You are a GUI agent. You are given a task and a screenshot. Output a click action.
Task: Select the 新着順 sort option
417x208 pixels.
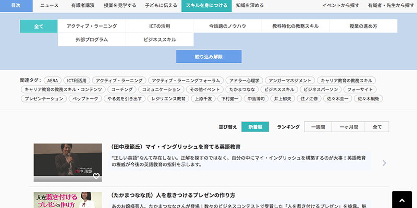tap(258, 127)
